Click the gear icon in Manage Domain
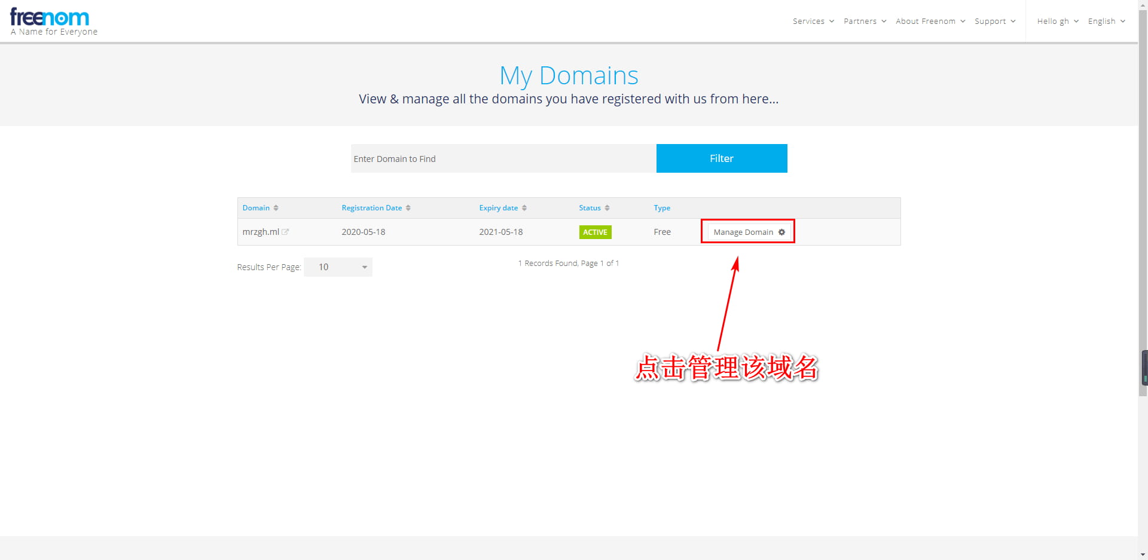This screenshot has height=560, width=1148. pos(781,232)
